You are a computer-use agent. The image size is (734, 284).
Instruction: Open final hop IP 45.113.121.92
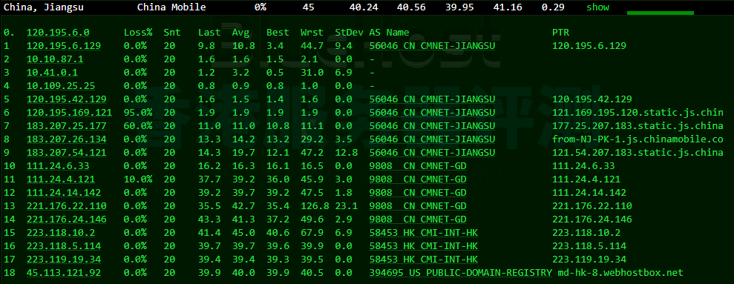[64, 273]
